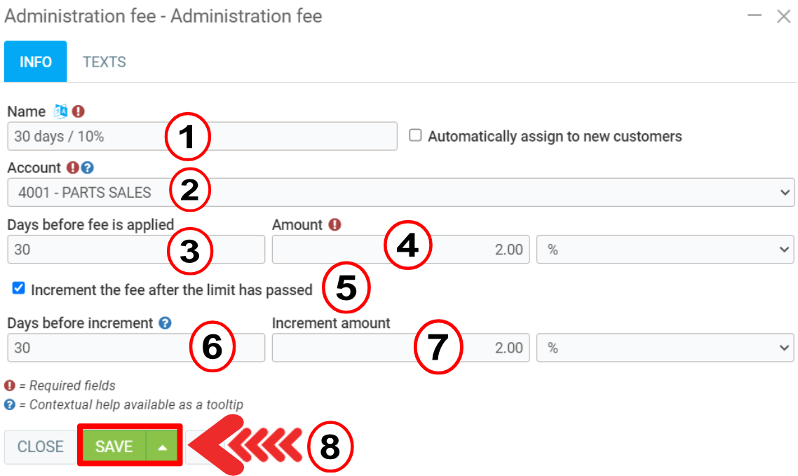Screen dimensions: 798x476
Task: Click the required field icon next to Name
Action: (x=78, y=111)
